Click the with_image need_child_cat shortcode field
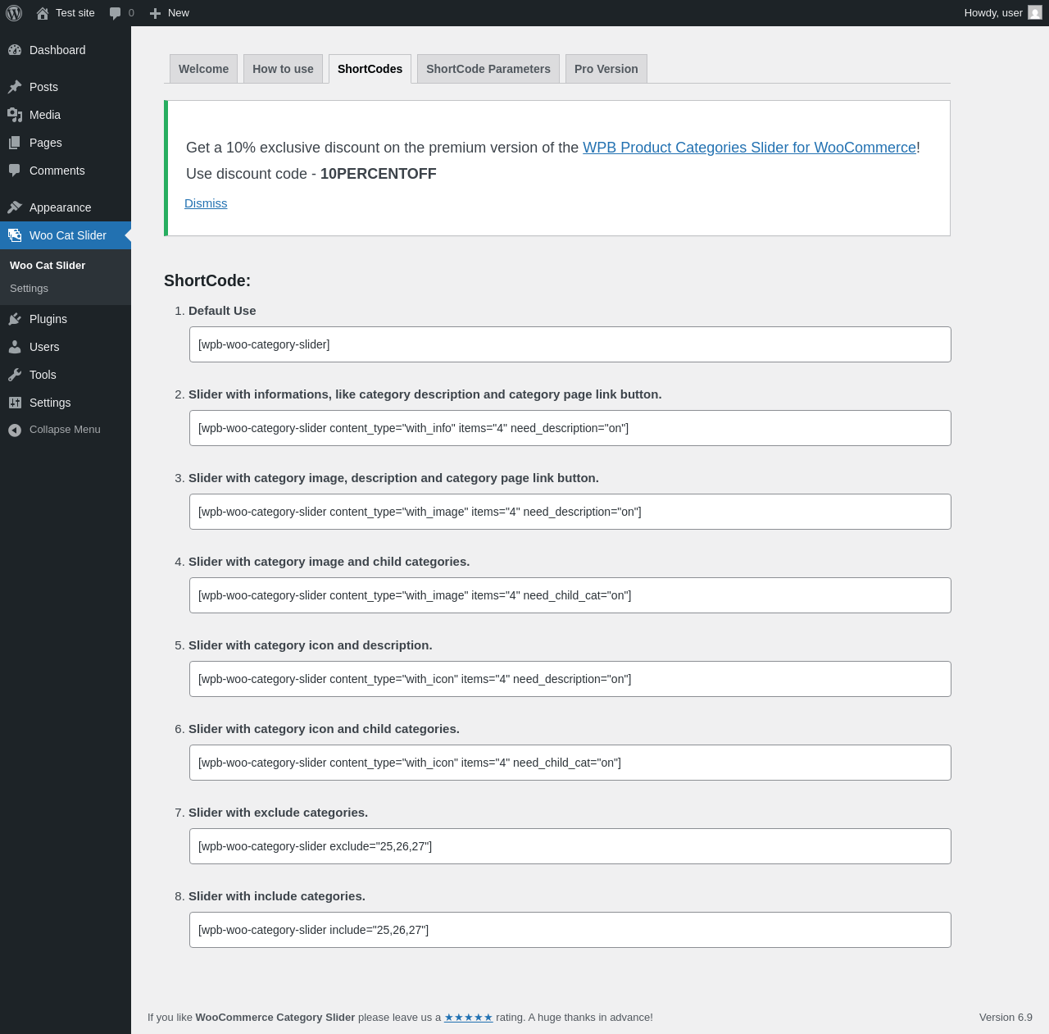The height and width of the screenshot is (1034, 1049). point(570,595)
